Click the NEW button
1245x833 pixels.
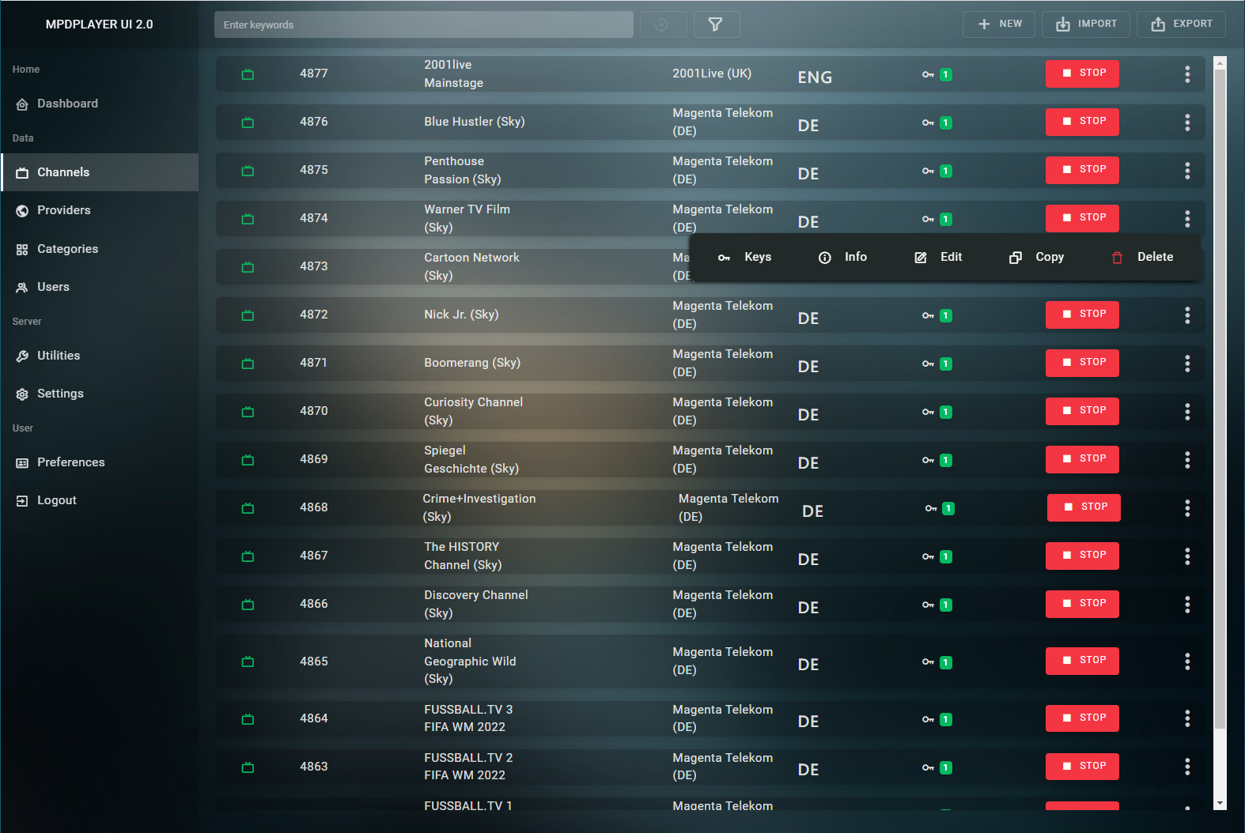click(x=999, y=24)
